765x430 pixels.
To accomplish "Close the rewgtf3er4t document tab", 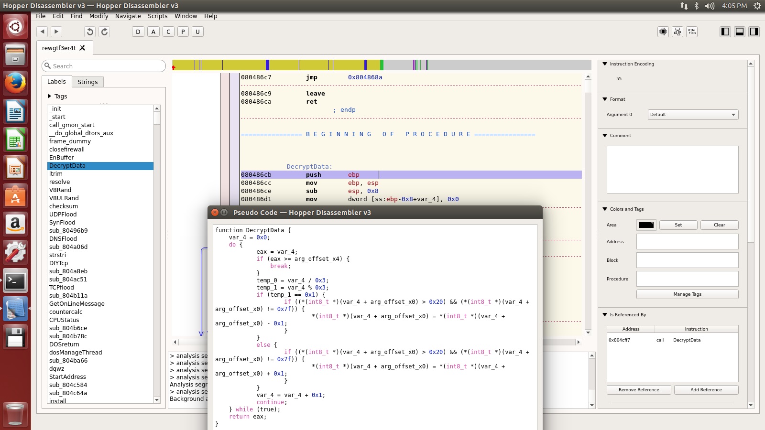I will [x=82, y=48].
